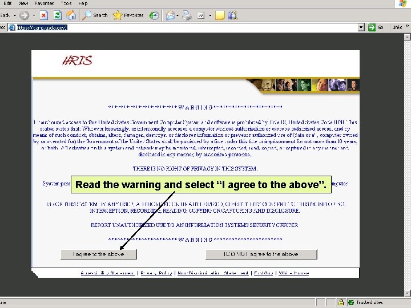
Task: Open the Accessibility Statement link
Action: 108,273
